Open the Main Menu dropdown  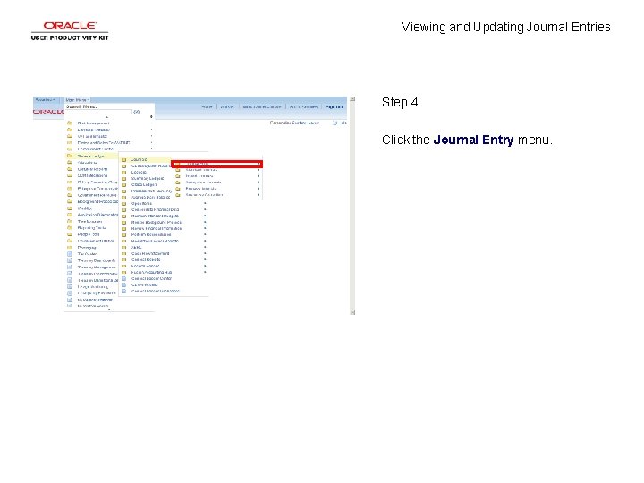tap(77, 100)
